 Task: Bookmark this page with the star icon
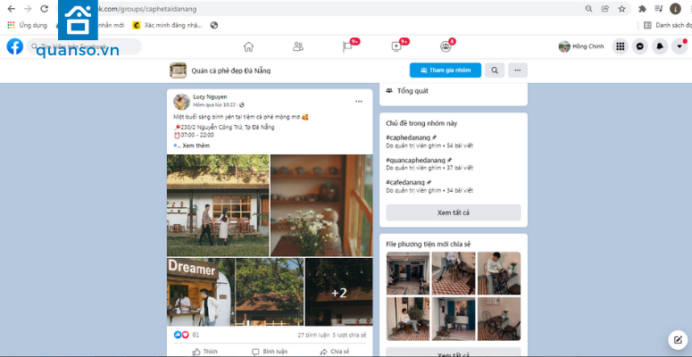tap(621, 9)
